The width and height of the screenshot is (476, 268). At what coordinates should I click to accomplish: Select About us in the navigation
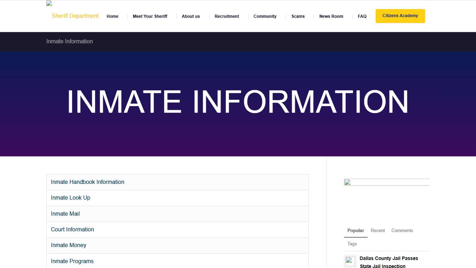pos(191,16)
